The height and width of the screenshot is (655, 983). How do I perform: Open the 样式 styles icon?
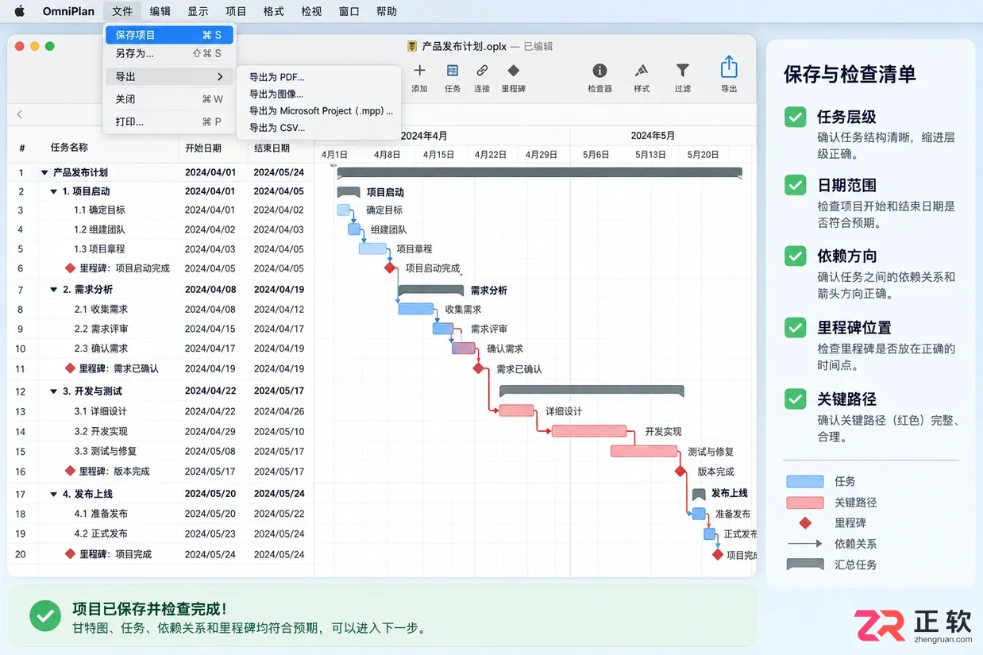pos(642,71)
